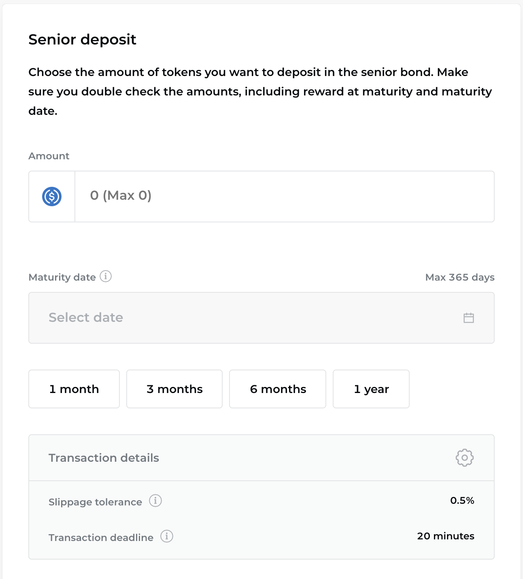Click the Slippage tolerance info icon
Screen dimensions: 523x579
(155, 501)
